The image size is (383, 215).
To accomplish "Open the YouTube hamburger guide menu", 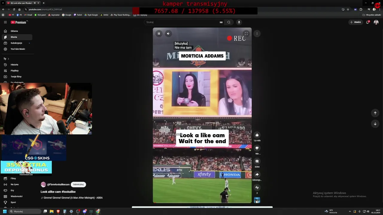I will click(x=5, y=22).
